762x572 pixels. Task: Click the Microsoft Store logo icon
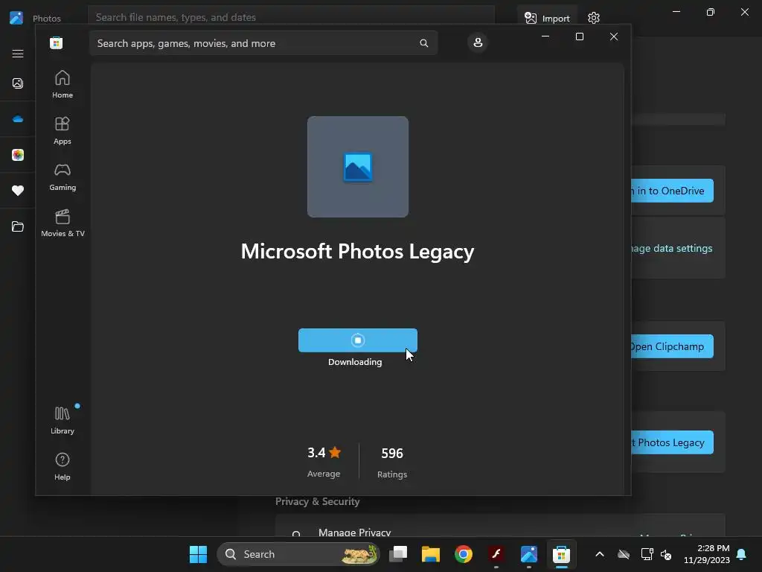[56, 42]
